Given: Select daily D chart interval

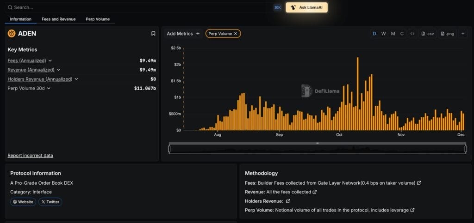Looking at the screenshot, I should coord(374,34).
